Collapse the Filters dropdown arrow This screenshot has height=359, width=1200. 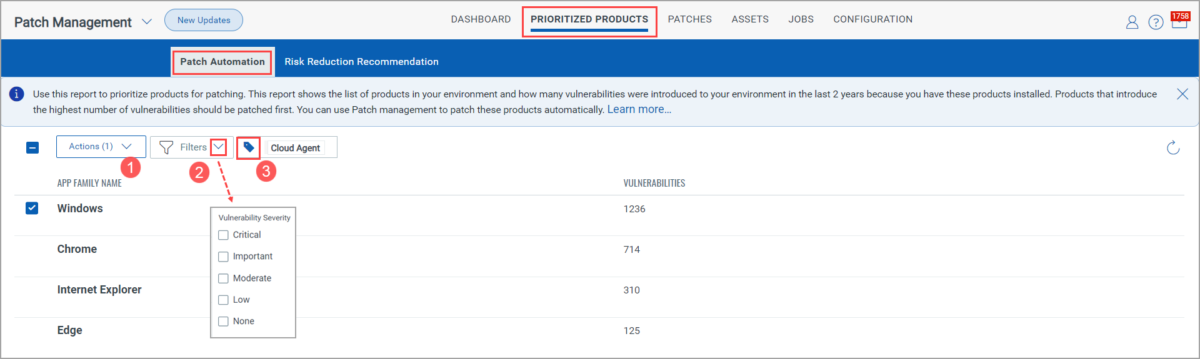(x=219, y=147)
